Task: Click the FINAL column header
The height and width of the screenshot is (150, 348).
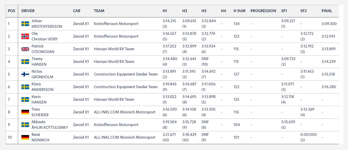Action: pyautogui.click(x=327, y=11)
